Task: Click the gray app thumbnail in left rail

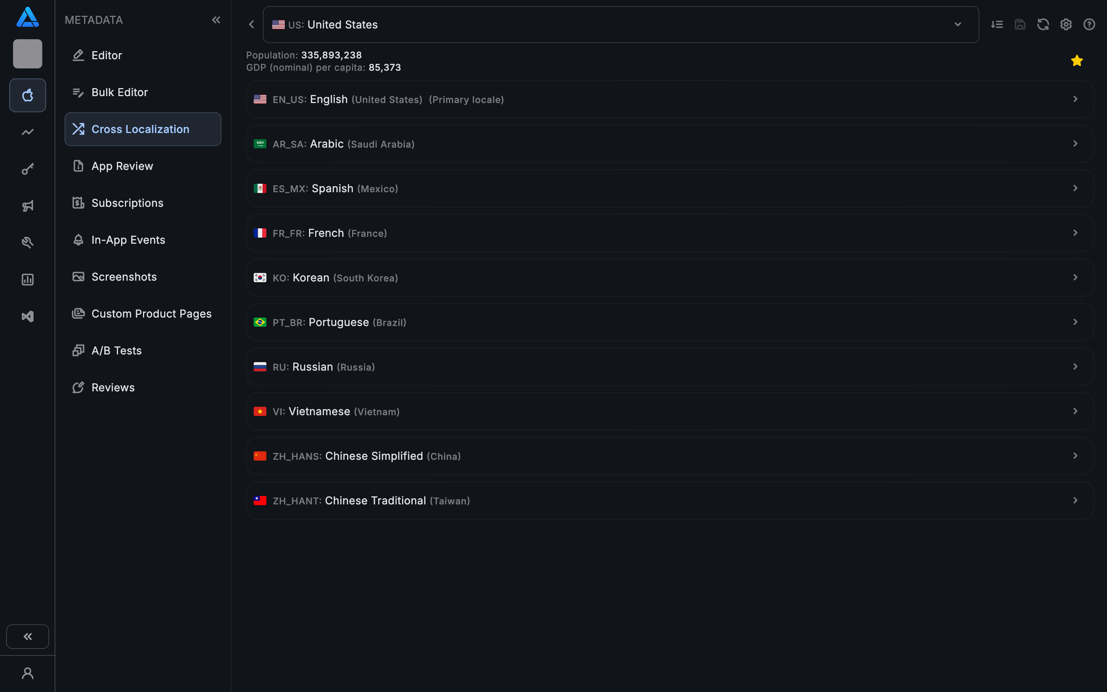Action: 27,54
